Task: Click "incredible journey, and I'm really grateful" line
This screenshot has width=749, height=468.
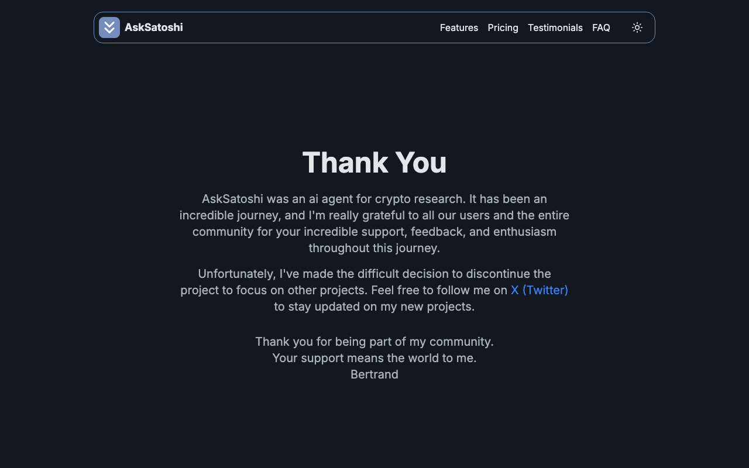Action: coord(374,215)
